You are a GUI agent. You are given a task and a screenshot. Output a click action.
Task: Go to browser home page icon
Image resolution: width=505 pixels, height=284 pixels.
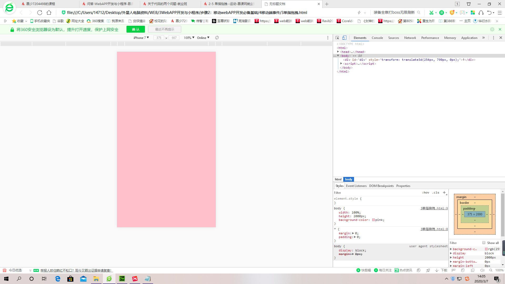(49, 13)
